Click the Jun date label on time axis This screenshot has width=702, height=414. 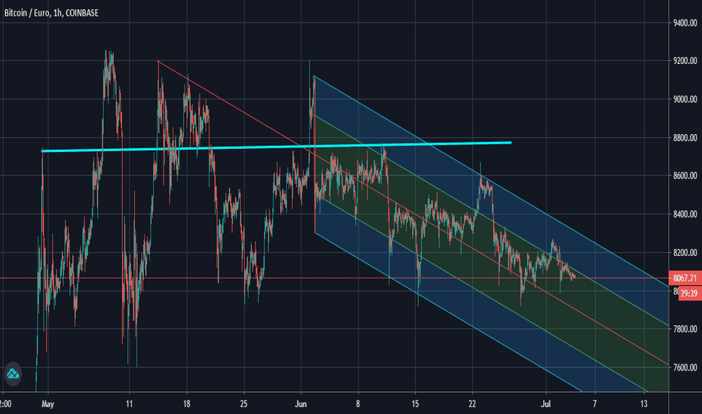coord(301,403)
